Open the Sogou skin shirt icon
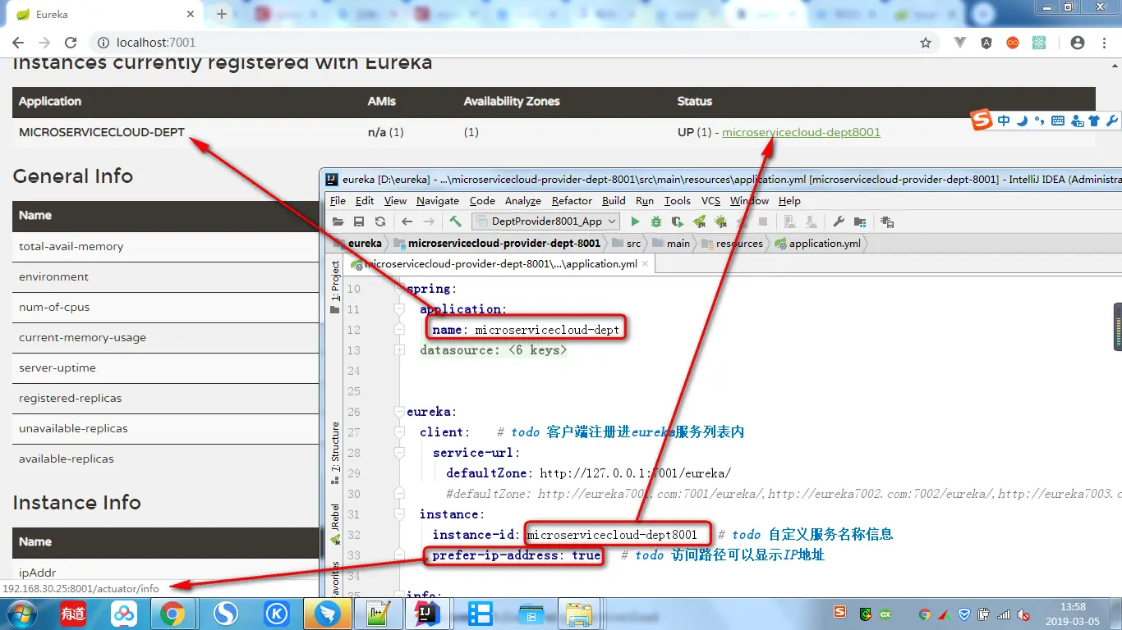The width and height of the screenshot is (1122, 630). pos(1093,121)
